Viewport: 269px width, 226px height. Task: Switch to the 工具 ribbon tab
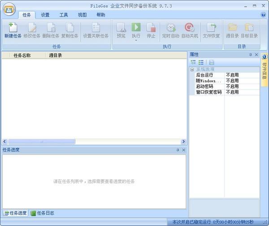(64, 15)
